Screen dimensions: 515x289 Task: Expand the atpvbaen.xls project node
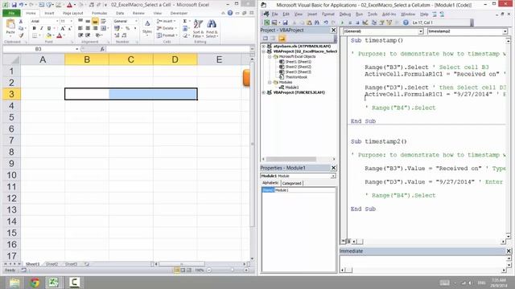[x=263, y=47]
